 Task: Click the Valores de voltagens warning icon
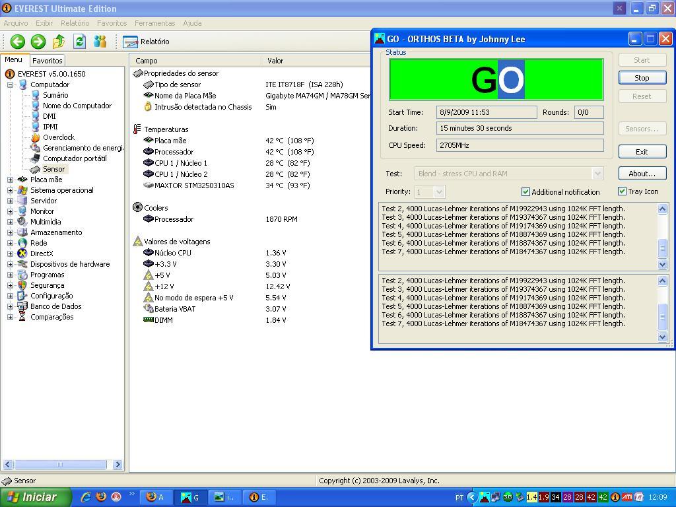pyautogui.click(x=137, y=242)
